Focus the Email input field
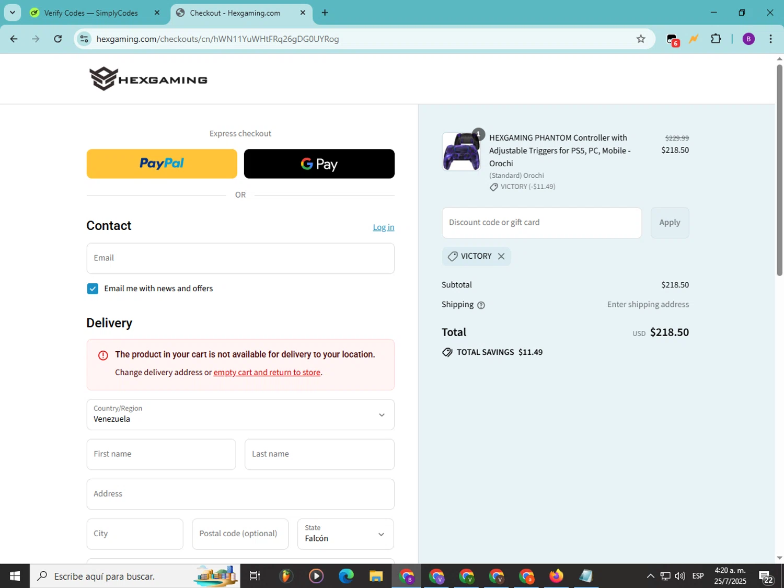Viewport: 784px width, 588px height. pos(240,258)
